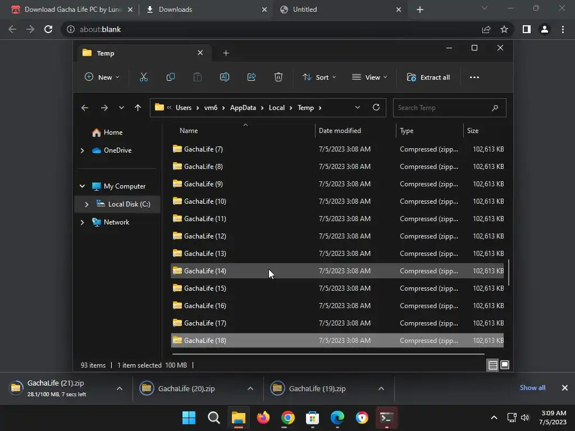Select the GachaLife (12) file row
This screenshot has height=431, width=575.
coord(337,236)
